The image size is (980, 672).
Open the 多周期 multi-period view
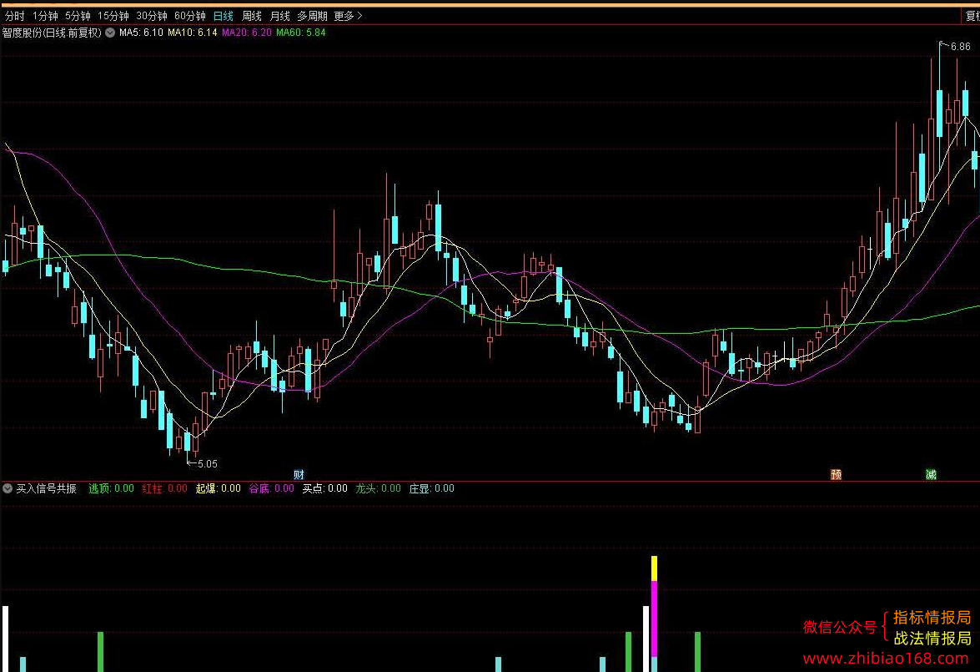pos(313,16)
